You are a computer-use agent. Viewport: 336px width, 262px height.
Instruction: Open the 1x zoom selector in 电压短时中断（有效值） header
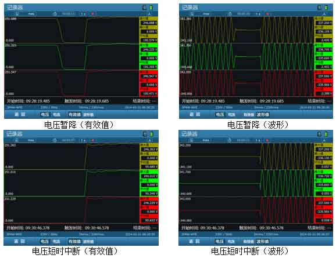(83, 140)
